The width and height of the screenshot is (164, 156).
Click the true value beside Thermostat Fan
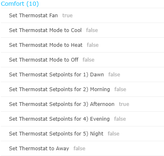click(x=68, y=16)
